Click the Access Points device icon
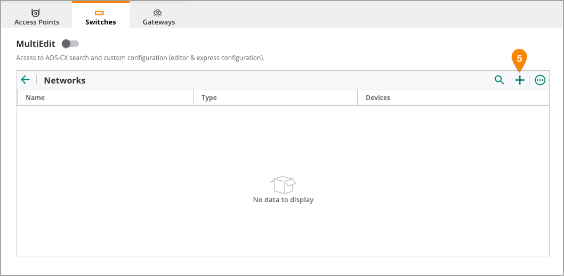The height and width of the screenshot is (276, 564). tap(35, 13)
